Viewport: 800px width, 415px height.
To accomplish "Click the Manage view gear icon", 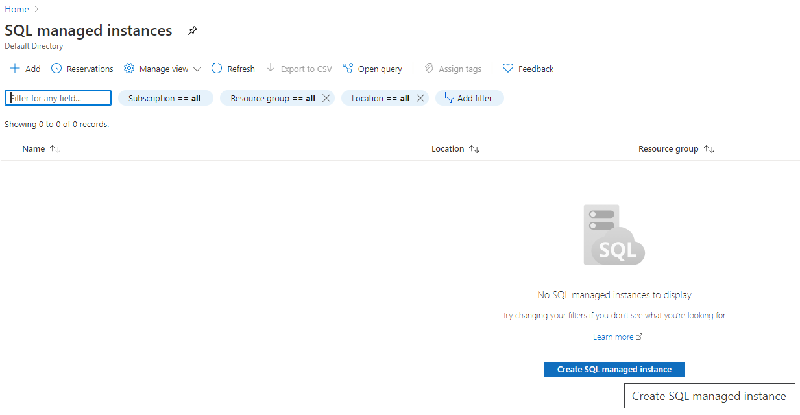I will point(129,69).
